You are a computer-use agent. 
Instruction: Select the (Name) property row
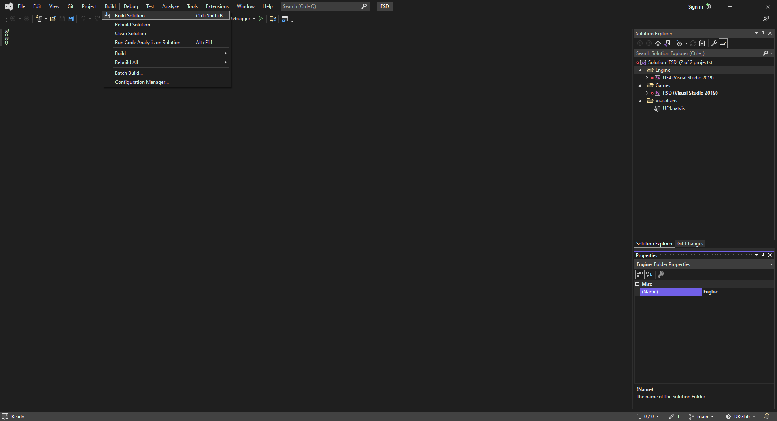click(x=707, y=292)
